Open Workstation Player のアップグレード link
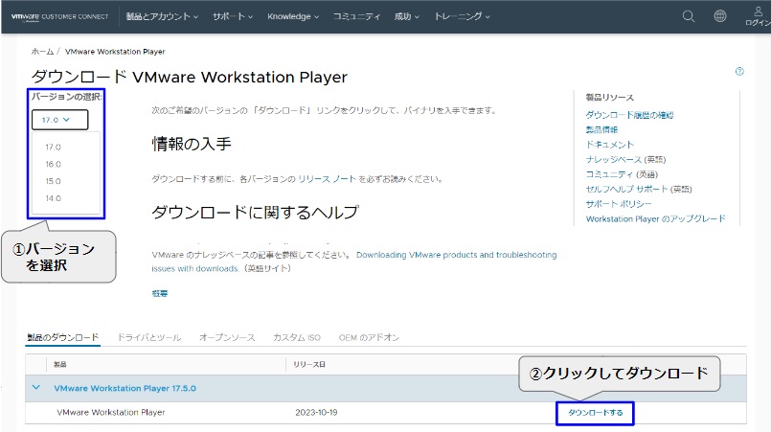The image size is (771, 432). (x=655, y=218)
